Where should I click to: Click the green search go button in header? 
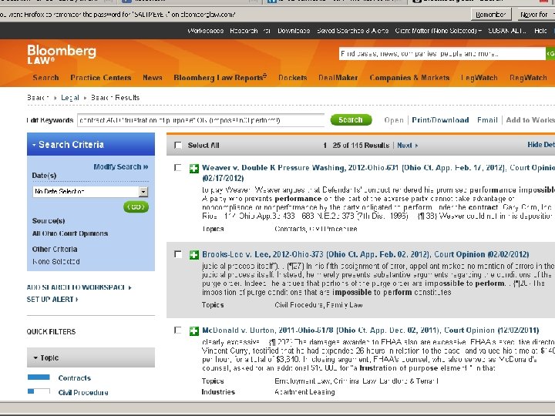click(x=550, y=54)
